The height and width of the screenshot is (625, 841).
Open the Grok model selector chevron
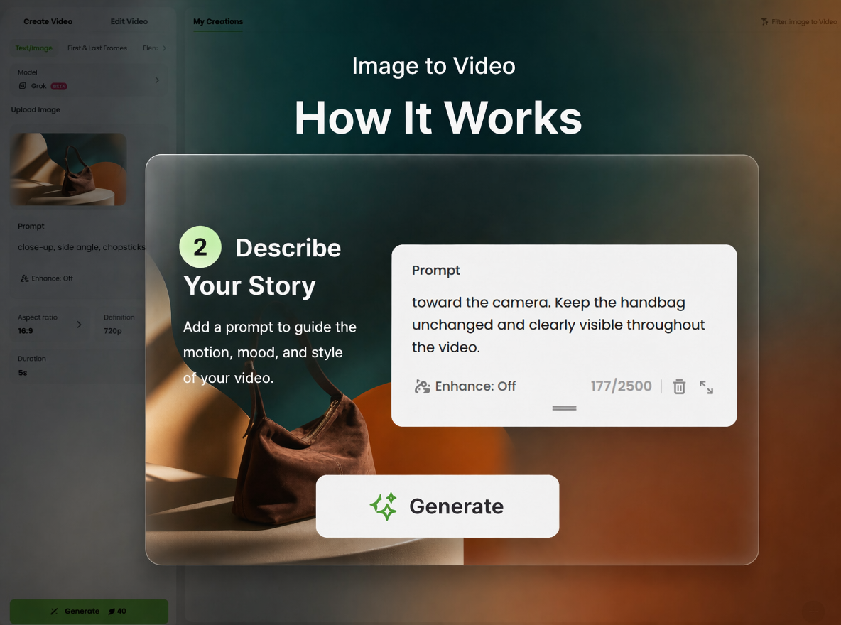(157, 80)
